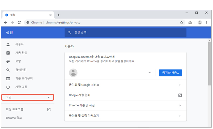Open the account dropdown arrow beside the avatar
This screenshot has width=213, height=129.
tap(150, 73)
